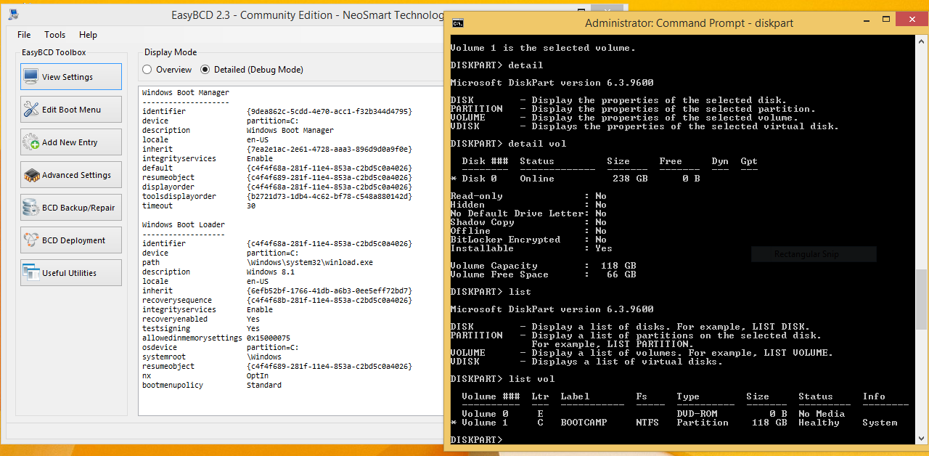
Task: Go to Add New Entry page
Action: click(71, 142)
